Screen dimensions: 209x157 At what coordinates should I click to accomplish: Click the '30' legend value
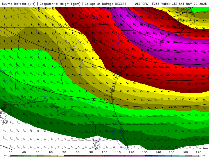tap(10, 152)
